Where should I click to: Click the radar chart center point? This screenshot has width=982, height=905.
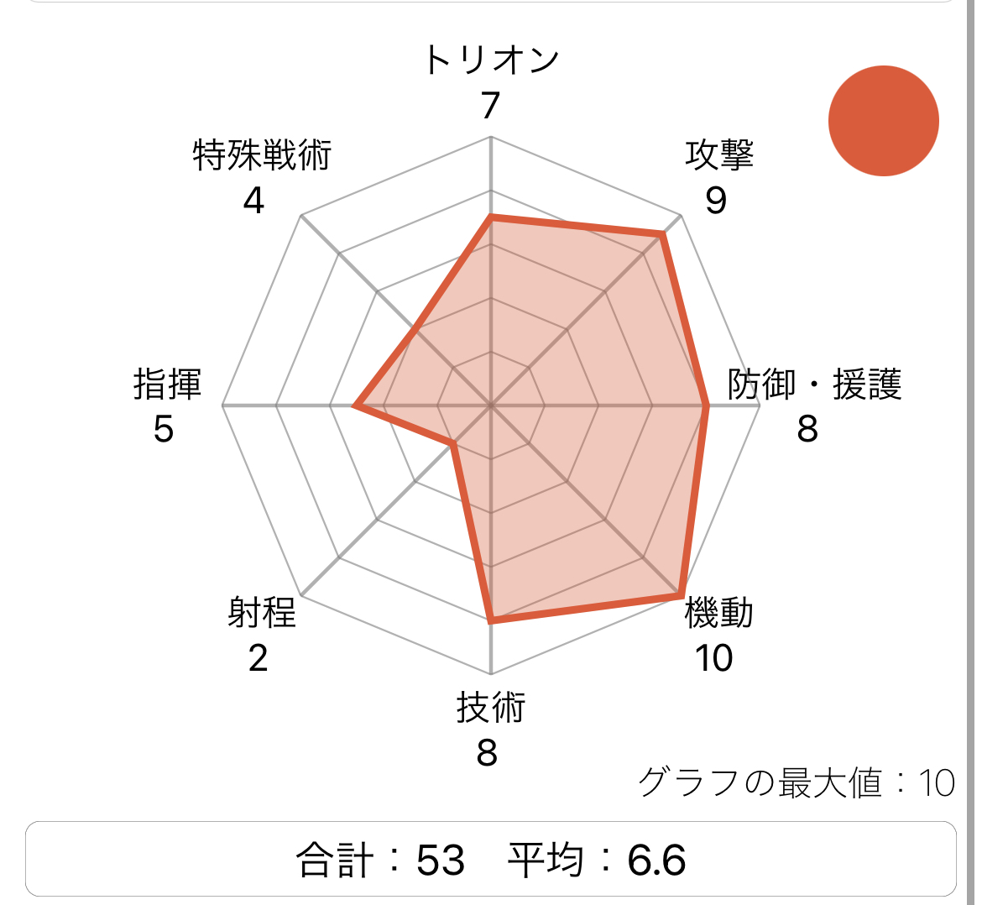coord(490,405)
